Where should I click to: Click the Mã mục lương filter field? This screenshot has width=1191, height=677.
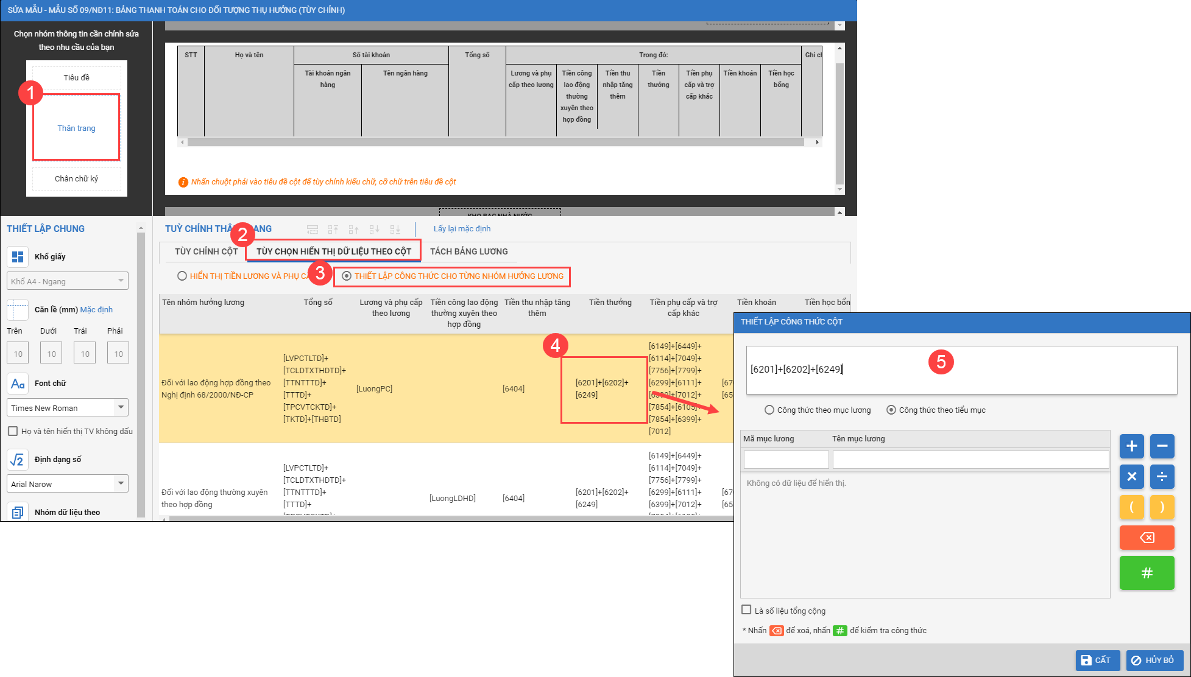click(x=786, y=460)
